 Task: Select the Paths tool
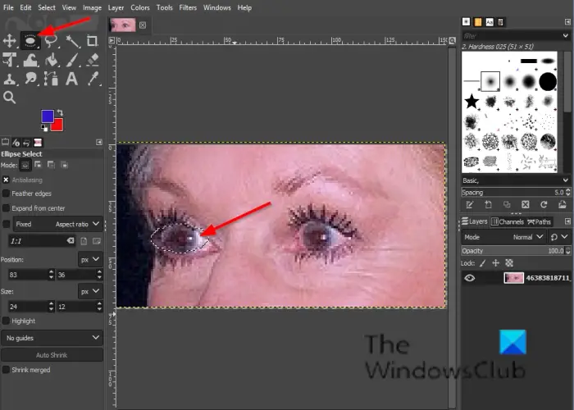tap(51, 79)
